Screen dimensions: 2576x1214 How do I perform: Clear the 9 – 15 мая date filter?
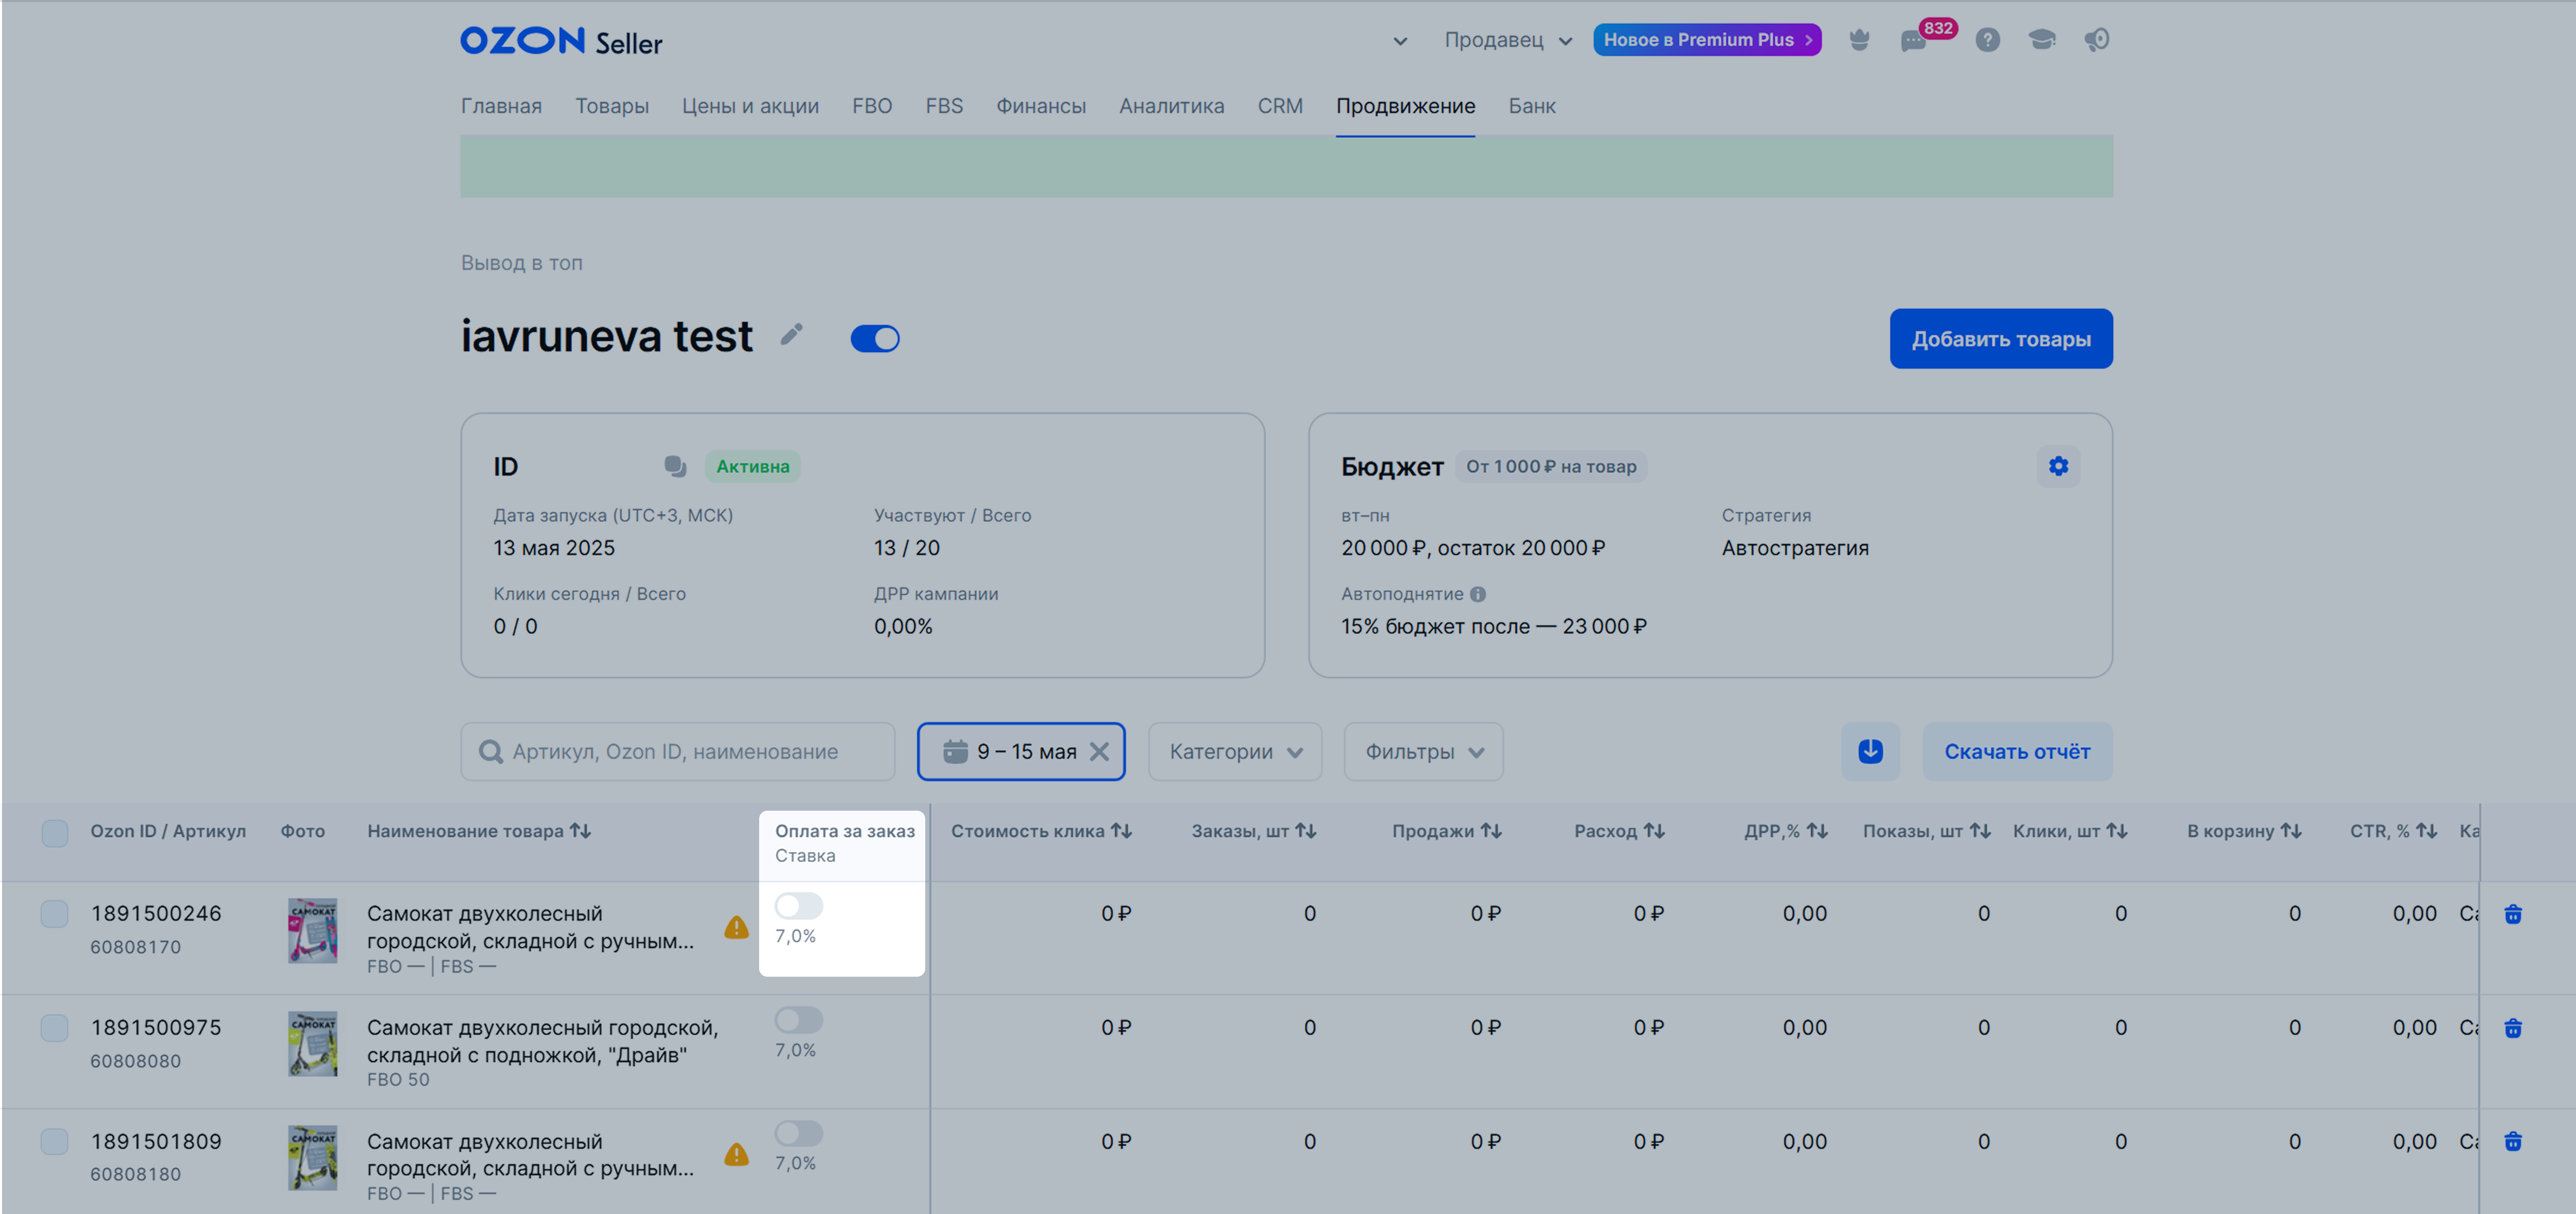pos(1099,752)
